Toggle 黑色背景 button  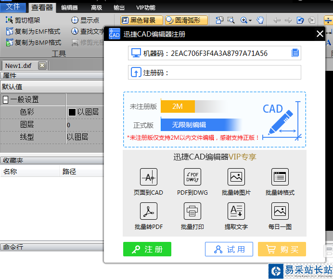click(x=141, y=20)
